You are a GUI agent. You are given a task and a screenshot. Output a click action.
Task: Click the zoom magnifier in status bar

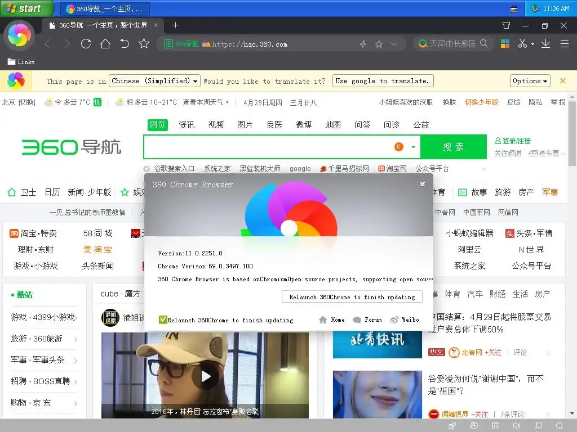[560, 426]
